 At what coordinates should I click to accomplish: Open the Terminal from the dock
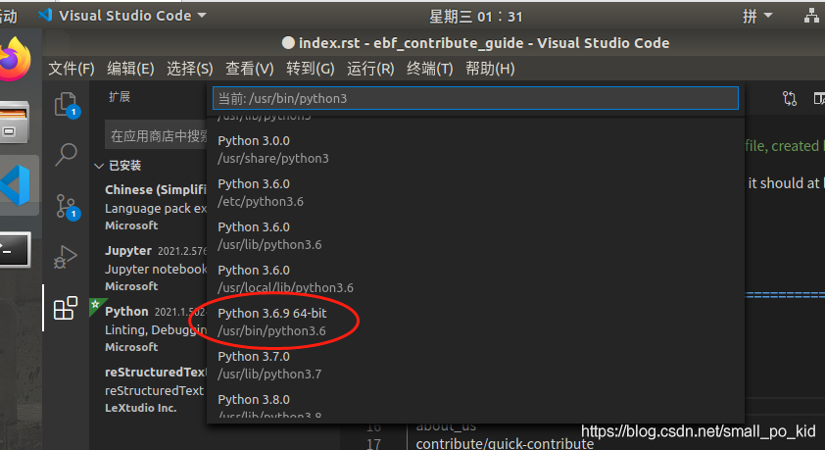pos(15,249)
